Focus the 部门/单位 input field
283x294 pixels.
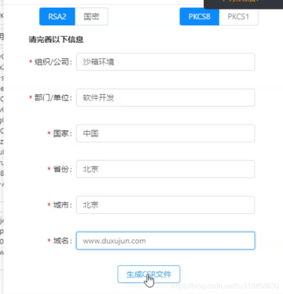[165, 98]
